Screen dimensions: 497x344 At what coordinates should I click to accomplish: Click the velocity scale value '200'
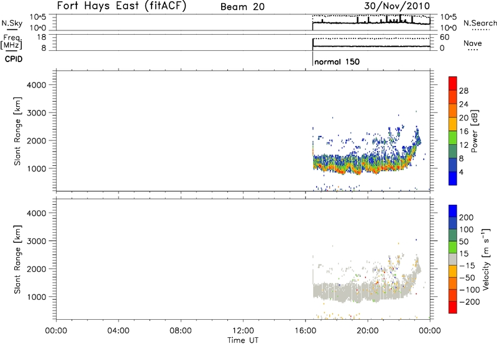coord(467,217)
